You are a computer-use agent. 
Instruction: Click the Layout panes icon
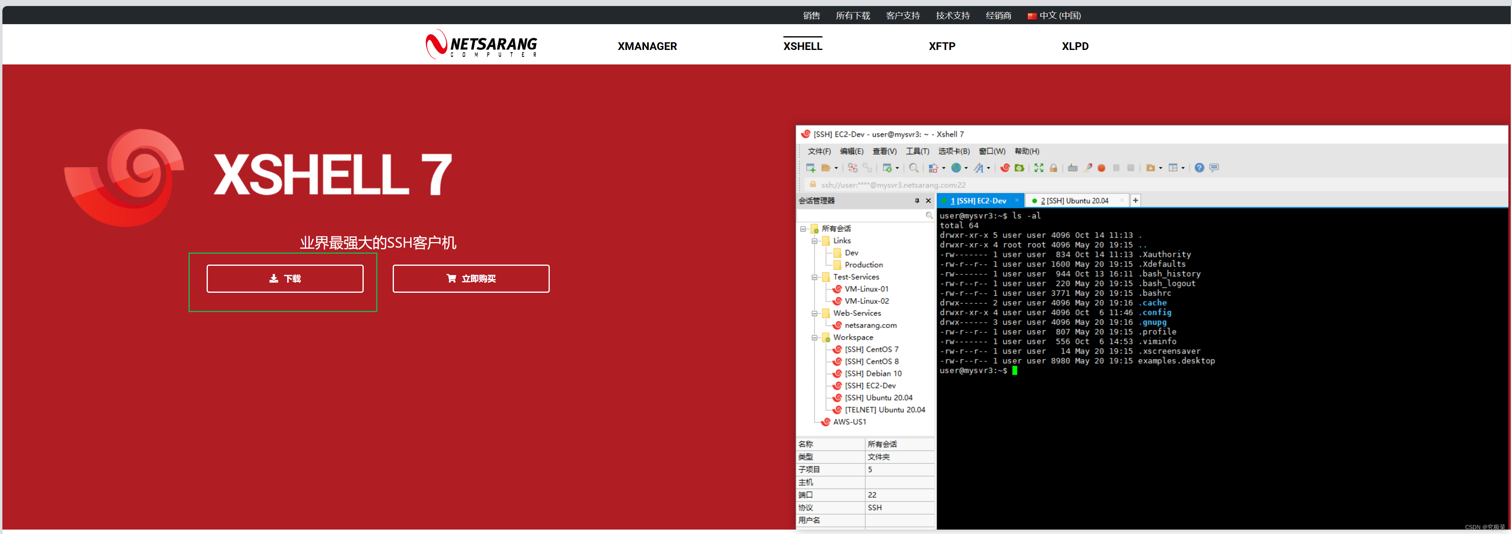click(1173, 168)
